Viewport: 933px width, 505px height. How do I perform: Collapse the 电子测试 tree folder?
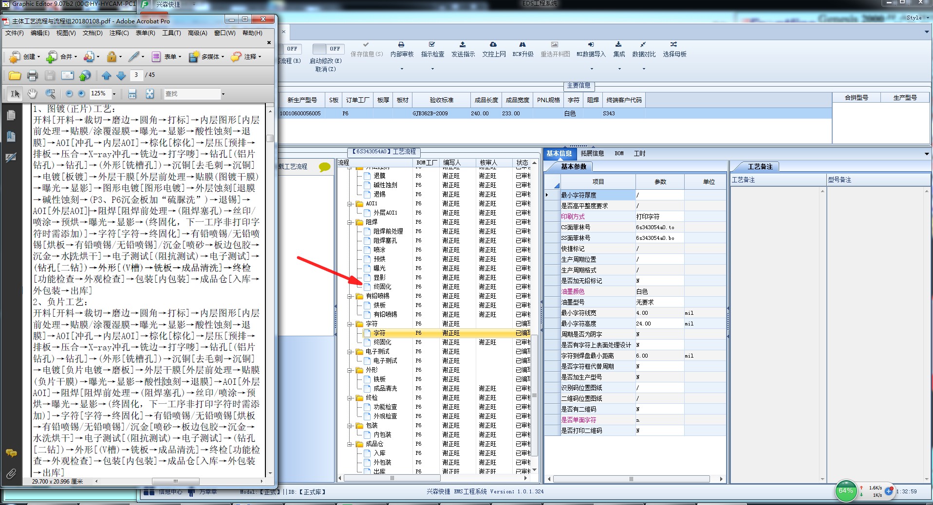350,352
